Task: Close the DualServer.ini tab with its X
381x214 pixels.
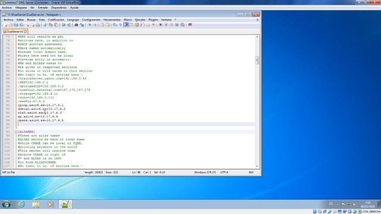Action: 25,32
